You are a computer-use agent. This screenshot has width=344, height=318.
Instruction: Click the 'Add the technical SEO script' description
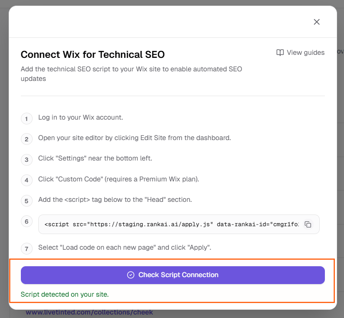(x=132, y=74)
